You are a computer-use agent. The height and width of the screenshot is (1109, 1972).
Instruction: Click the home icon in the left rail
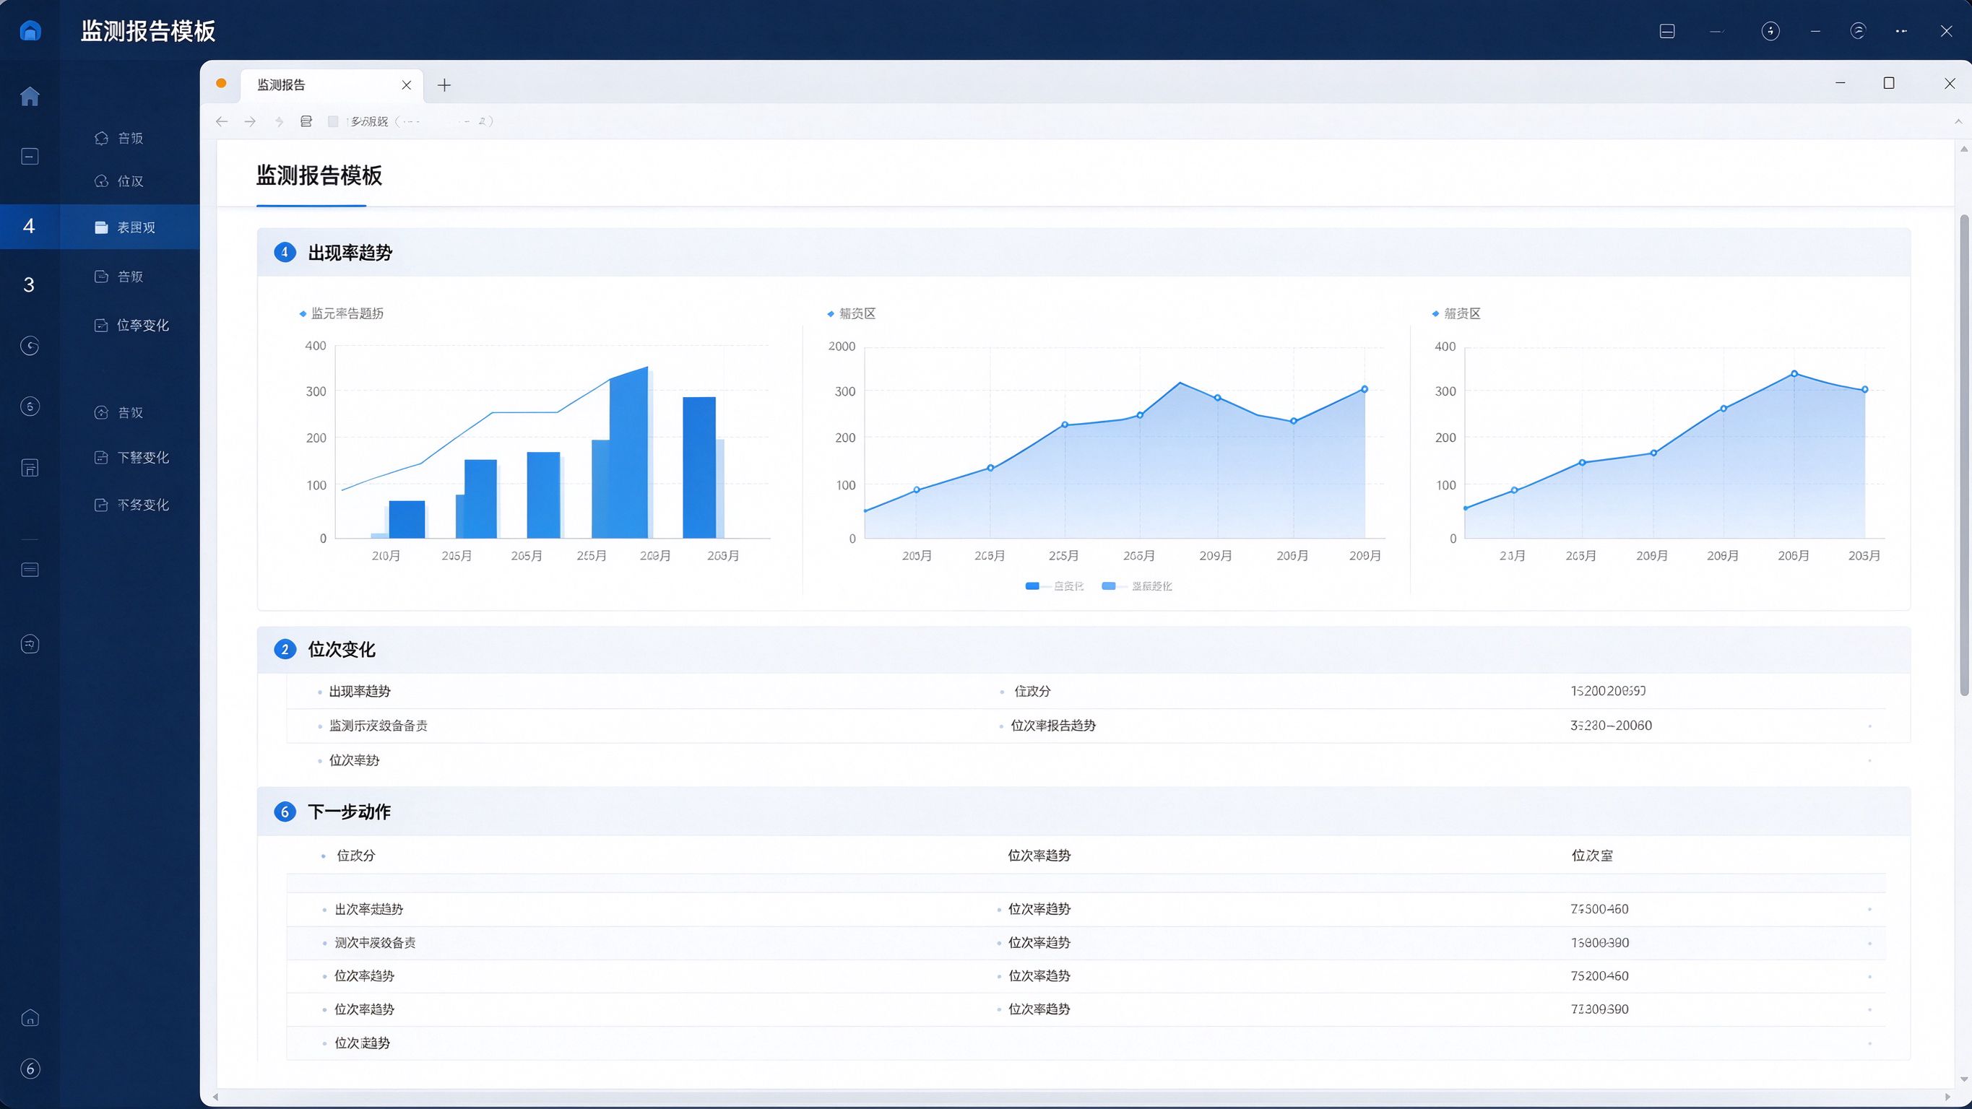pyautogui.click(x=30, y=97)
